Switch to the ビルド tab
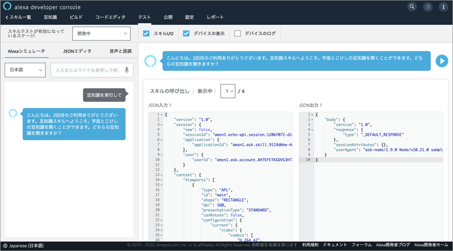 pos(76,18)
